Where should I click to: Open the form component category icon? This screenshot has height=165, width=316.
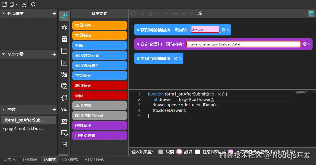64,39
